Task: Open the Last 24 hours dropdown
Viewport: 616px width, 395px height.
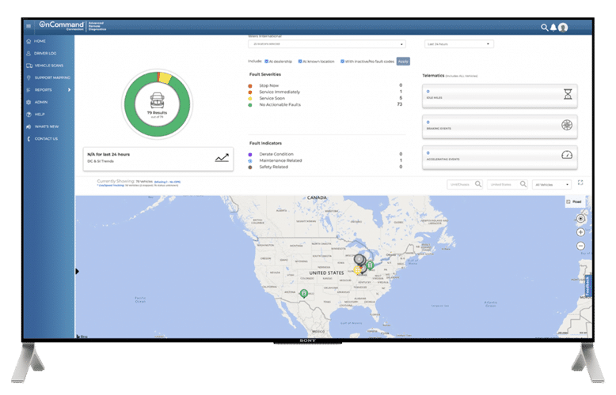Action: pos(459,44)
